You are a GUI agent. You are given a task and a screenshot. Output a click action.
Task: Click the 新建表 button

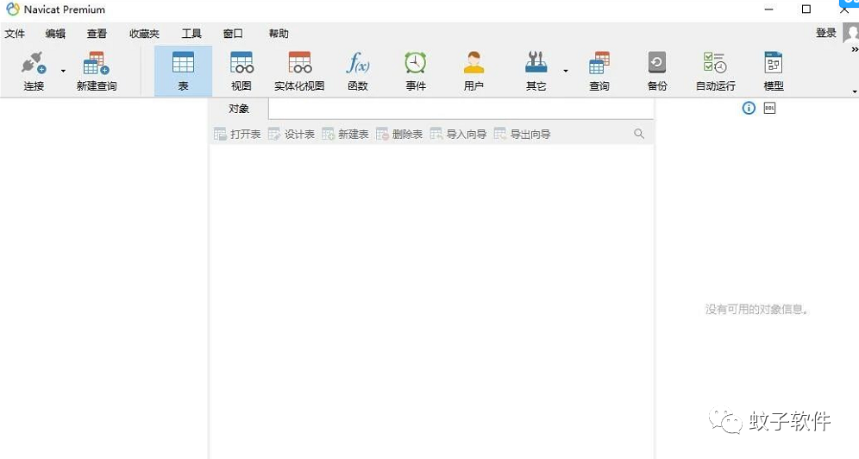click(x=346, y=135)
